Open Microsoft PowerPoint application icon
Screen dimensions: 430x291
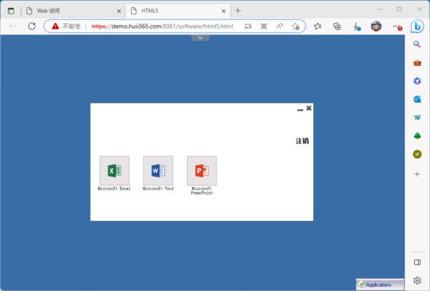201,171
